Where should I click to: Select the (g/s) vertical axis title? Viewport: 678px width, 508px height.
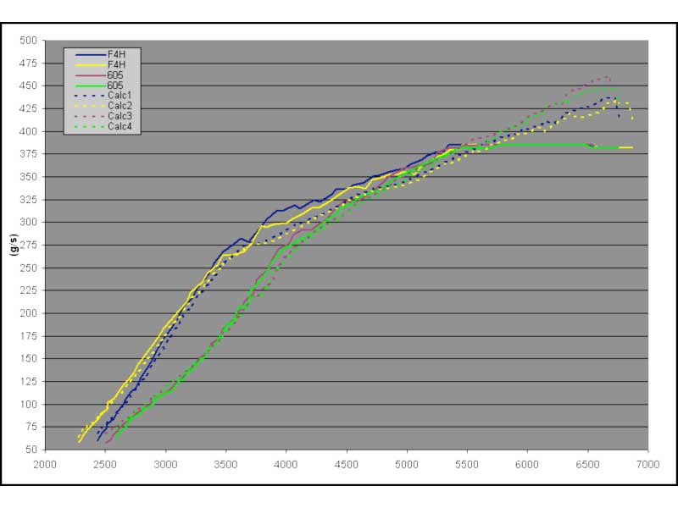pos(13,246)
